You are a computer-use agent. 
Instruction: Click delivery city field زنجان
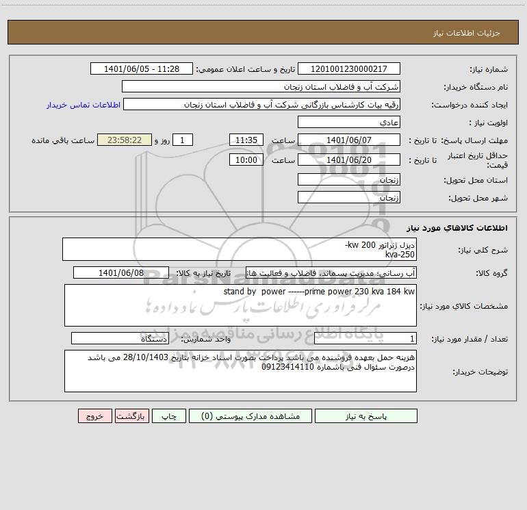tap(349, 197)
